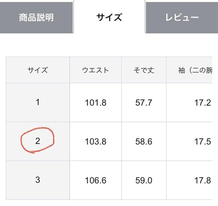Click sleeve length value 58.6
The image size is (218, 206).
click(144, 141)
